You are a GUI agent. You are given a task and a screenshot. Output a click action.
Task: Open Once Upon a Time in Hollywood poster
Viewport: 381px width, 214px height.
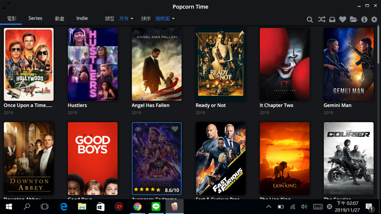click(x=29, y=64)
